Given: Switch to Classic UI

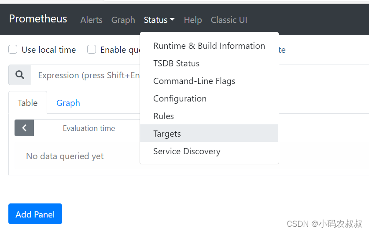Looking at the screenshot, I should 229,20.
